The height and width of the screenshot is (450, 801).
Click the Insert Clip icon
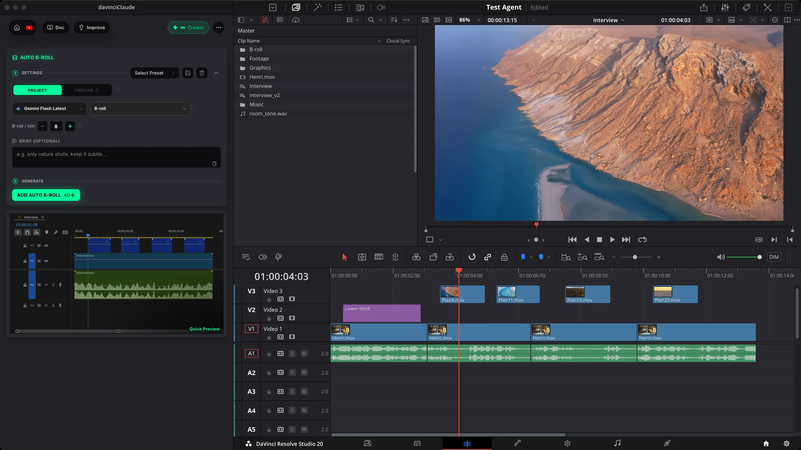(x=416, y=257)
